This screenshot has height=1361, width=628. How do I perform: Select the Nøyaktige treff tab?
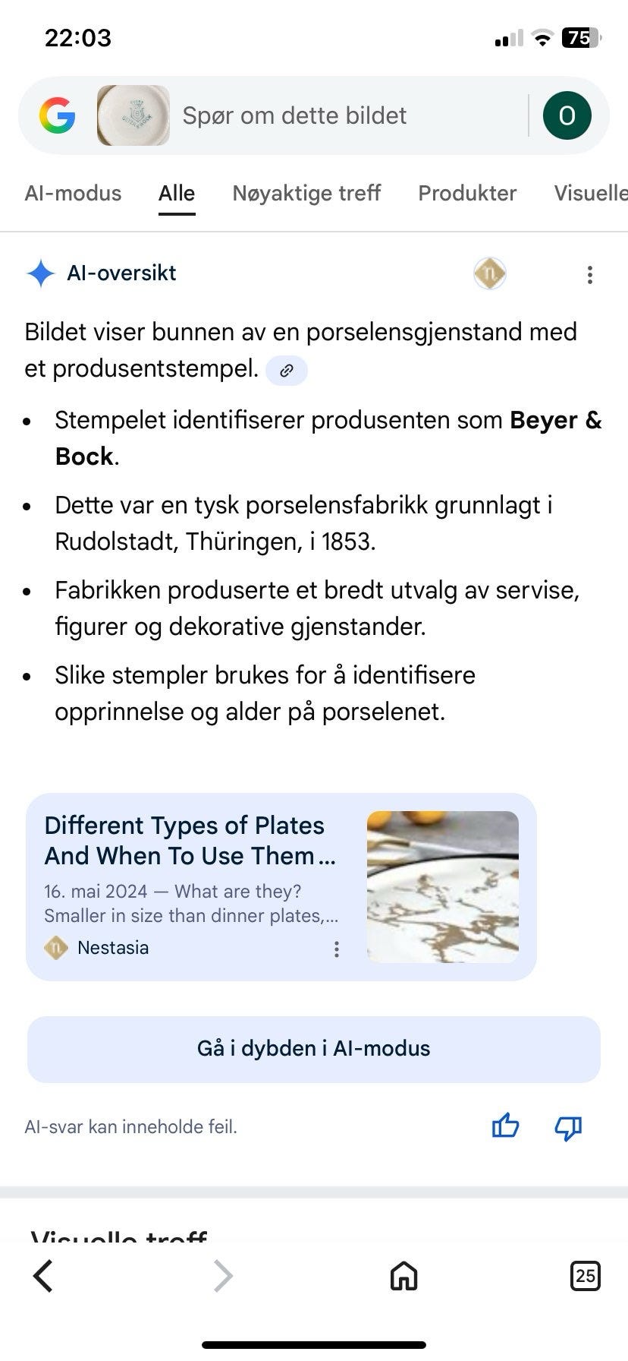point(306,193)
